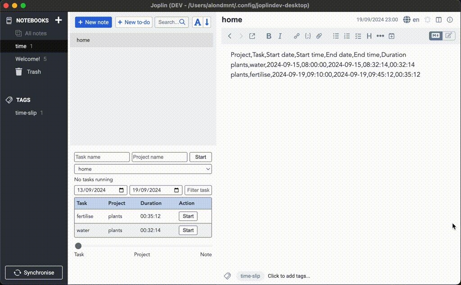Click water duration 00:32:14
The width and height of the screenshot is (461, 285).
click(x=150, y=230)
